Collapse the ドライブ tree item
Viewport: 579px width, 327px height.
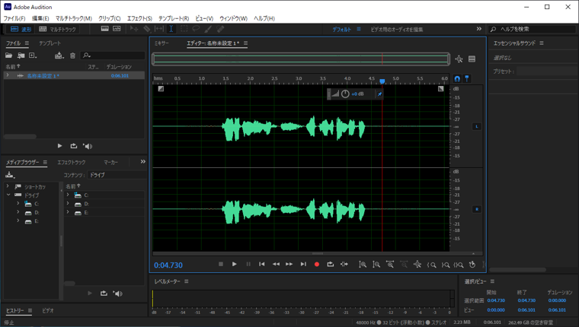8,195
